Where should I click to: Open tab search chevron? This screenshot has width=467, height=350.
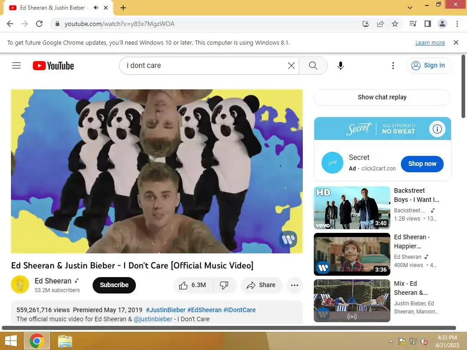coord(410,8)
